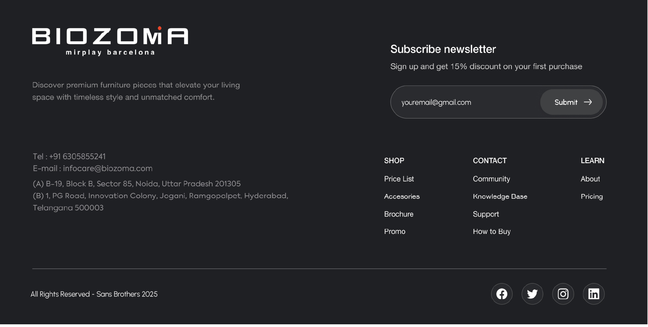Visit the Promo link
The height and width of the screenshot is (327, 648).
[395, 232]
